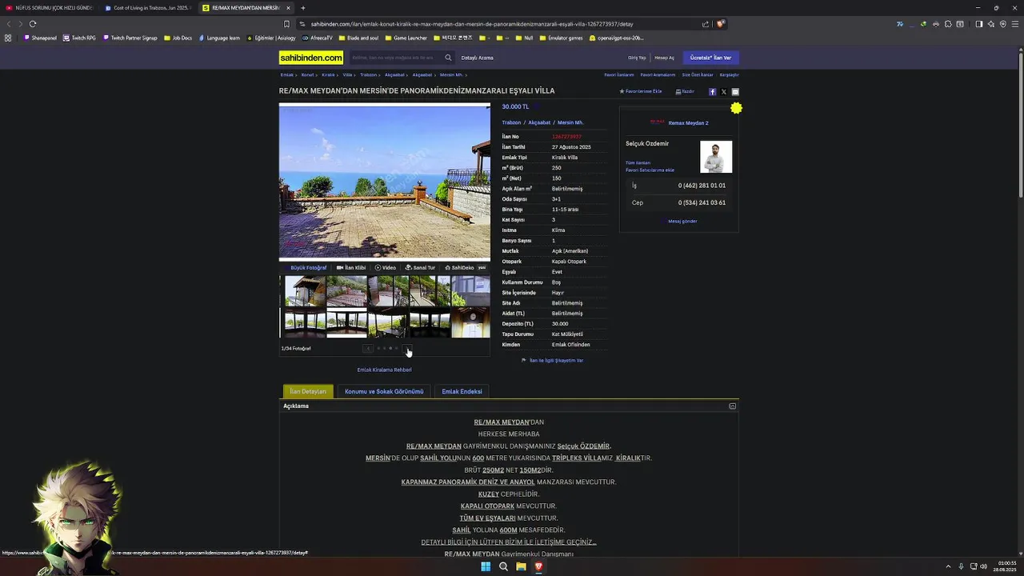Viewport: 1024px width, 576px height.
Task: Click Emlak breadcrumb link
Action: (286, 74)
